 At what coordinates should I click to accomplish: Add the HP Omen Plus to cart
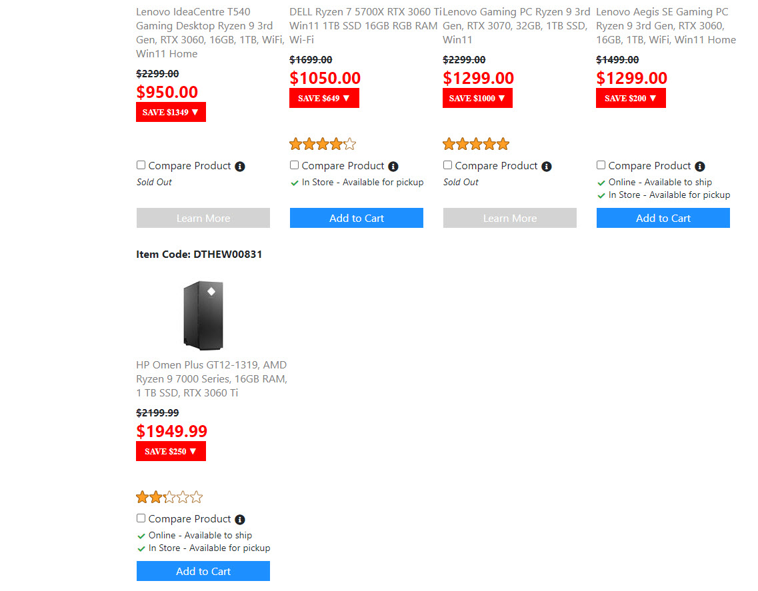pos(203,571)
